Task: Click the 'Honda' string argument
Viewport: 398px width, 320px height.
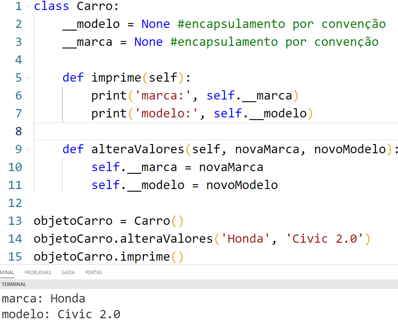Action: [242, 239]
